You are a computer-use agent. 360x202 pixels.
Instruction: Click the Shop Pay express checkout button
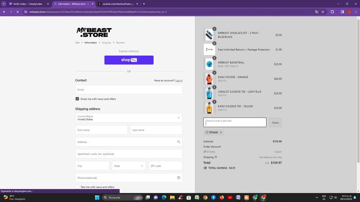point(129,60)
